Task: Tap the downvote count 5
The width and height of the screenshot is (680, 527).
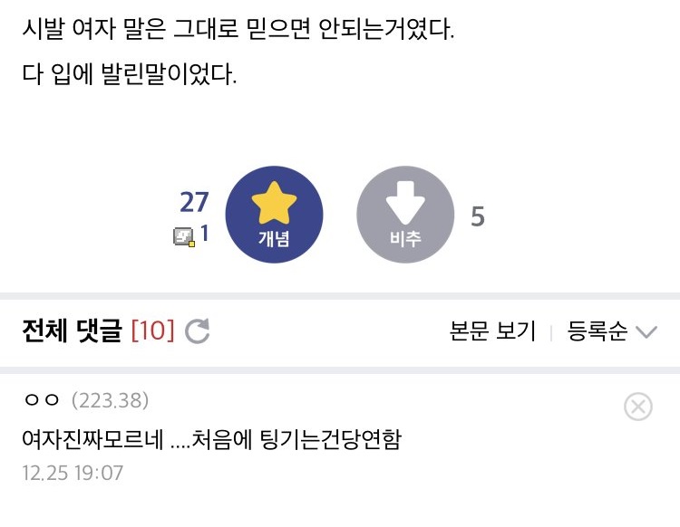Action: click(478, 217)
